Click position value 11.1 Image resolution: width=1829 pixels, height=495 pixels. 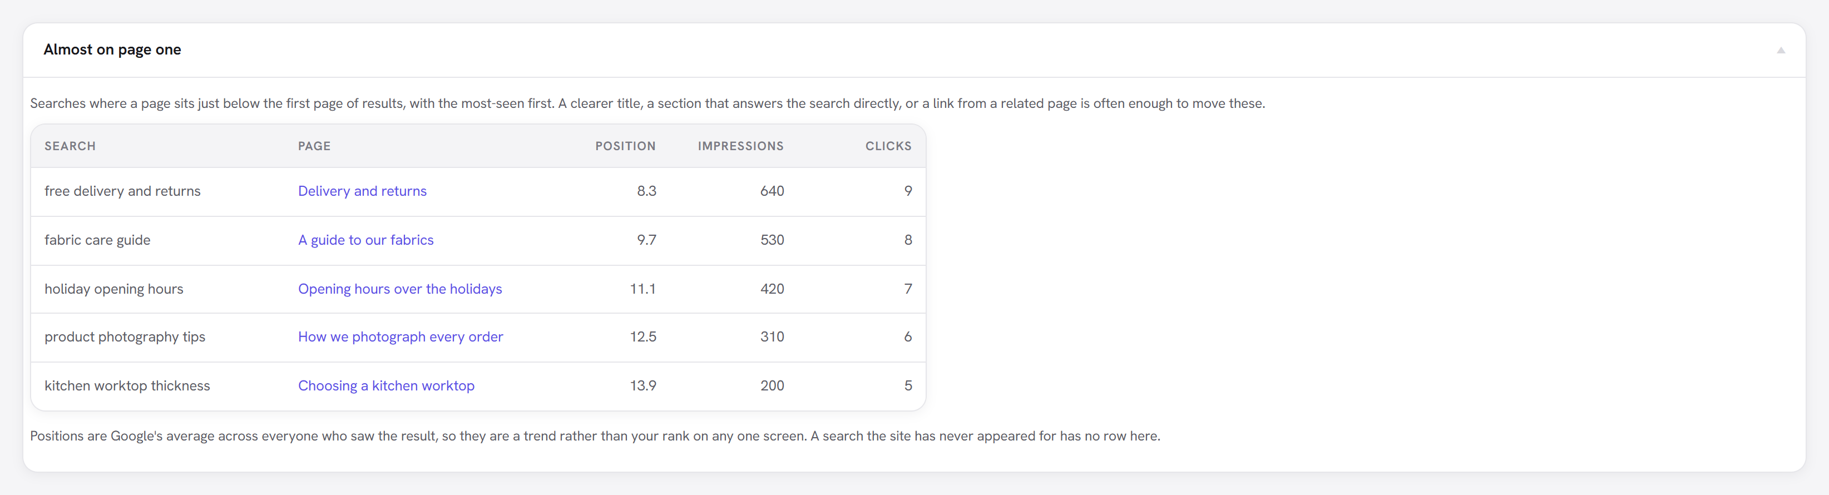pyautogui.click(x=642, y=289)
